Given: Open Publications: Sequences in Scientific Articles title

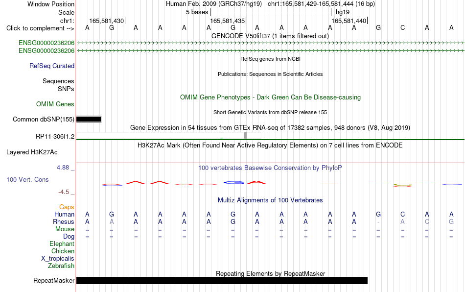Looking at the screenshot, I should tap(270, 74).
